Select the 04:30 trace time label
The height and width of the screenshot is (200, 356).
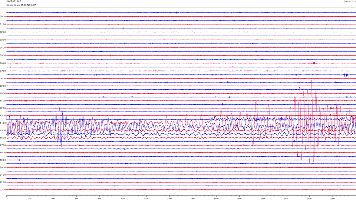point(3,48)
